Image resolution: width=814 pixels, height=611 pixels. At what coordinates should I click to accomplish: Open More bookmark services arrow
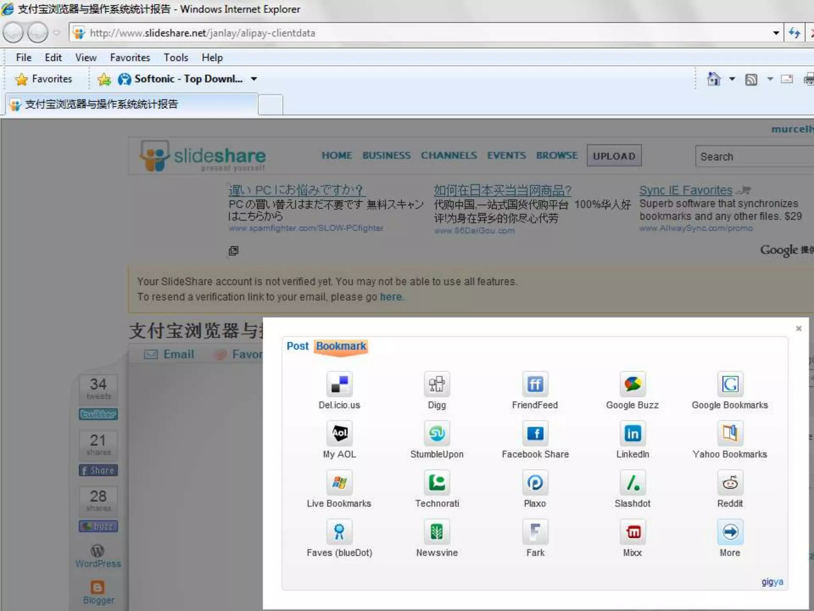730,532
